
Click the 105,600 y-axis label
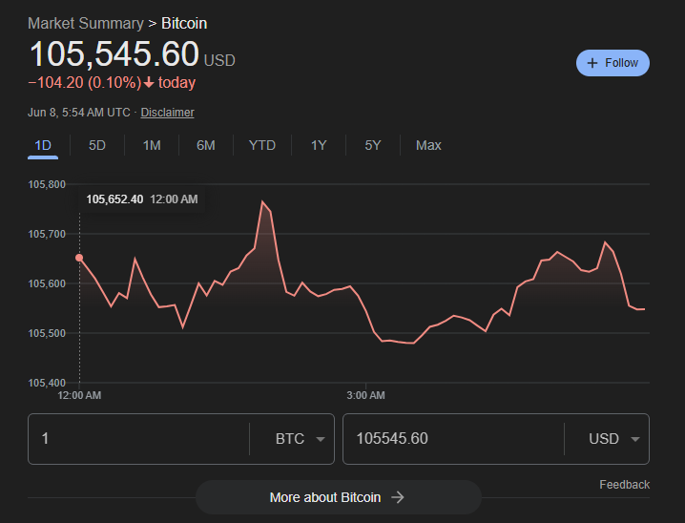point(47,283)
